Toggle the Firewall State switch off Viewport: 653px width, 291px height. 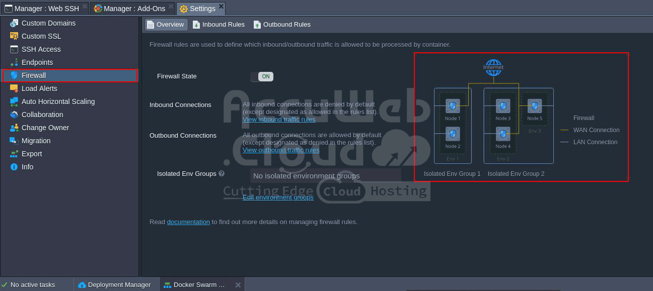coord(262,76)
